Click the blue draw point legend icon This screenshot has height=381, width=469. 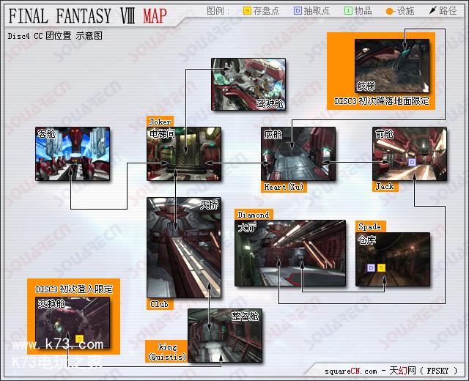(x=297, y=11)
